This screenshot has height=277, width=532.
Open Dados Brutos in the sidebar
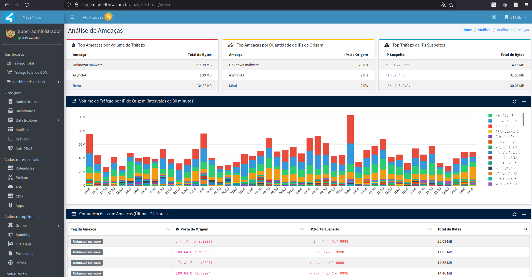point(26,102)
